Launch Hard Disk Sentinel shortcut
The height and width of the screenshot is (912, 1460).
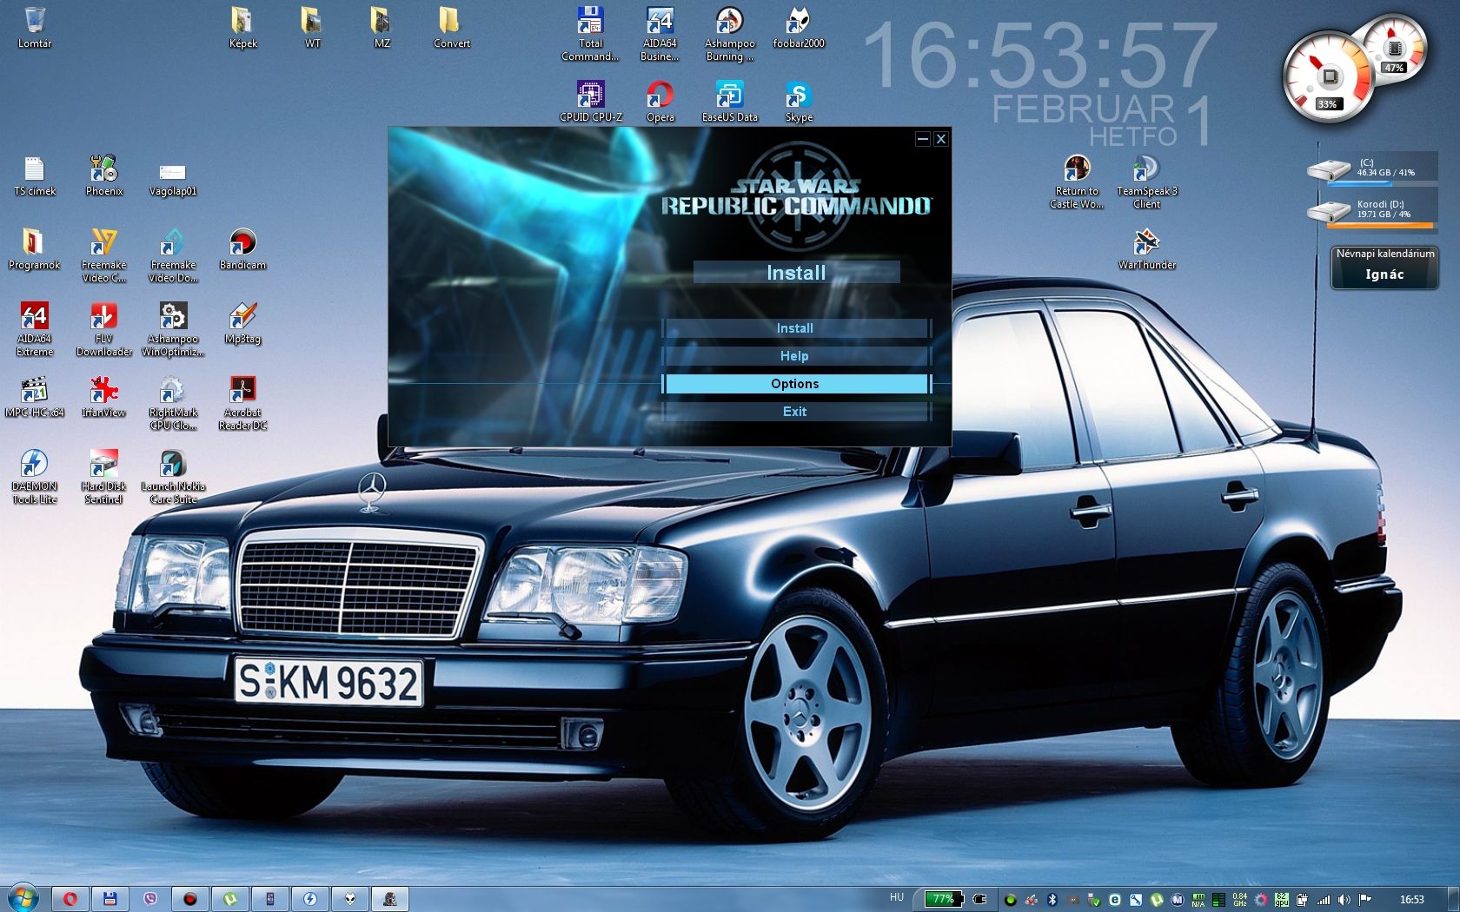point(103,477)
